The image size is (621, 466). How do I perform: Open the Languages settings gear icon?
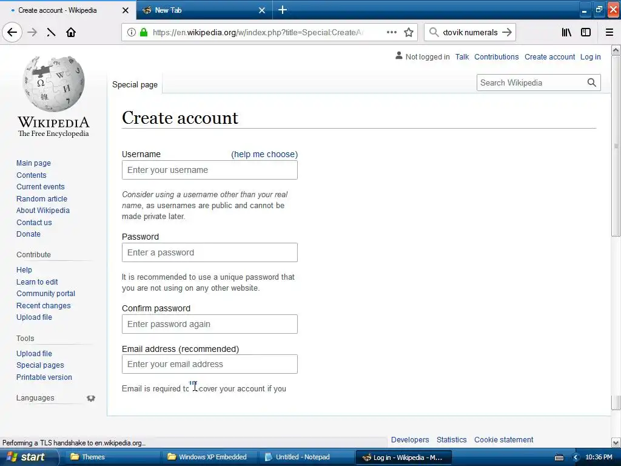point(91,398)
